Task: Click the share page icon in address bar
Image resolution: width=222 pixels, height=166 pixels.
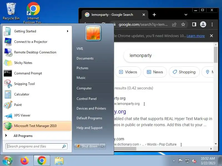Action: (x=174, y=24)
